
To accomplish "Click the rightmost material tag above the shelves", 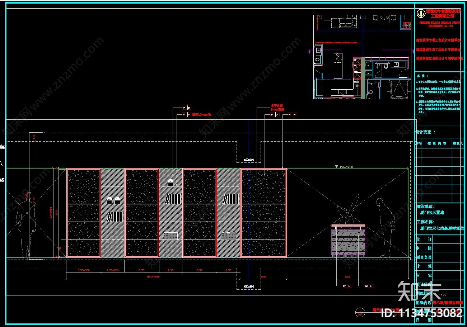I will coord(292,115).
